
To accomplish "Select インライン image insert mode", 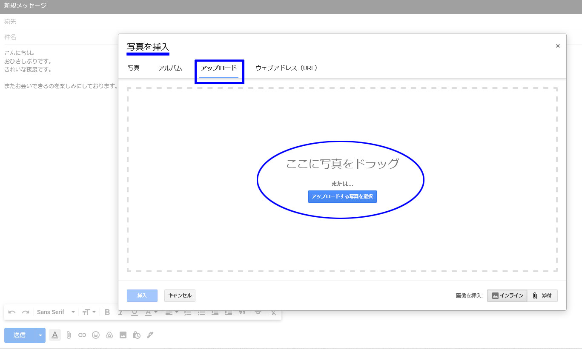I will [507, 295].
